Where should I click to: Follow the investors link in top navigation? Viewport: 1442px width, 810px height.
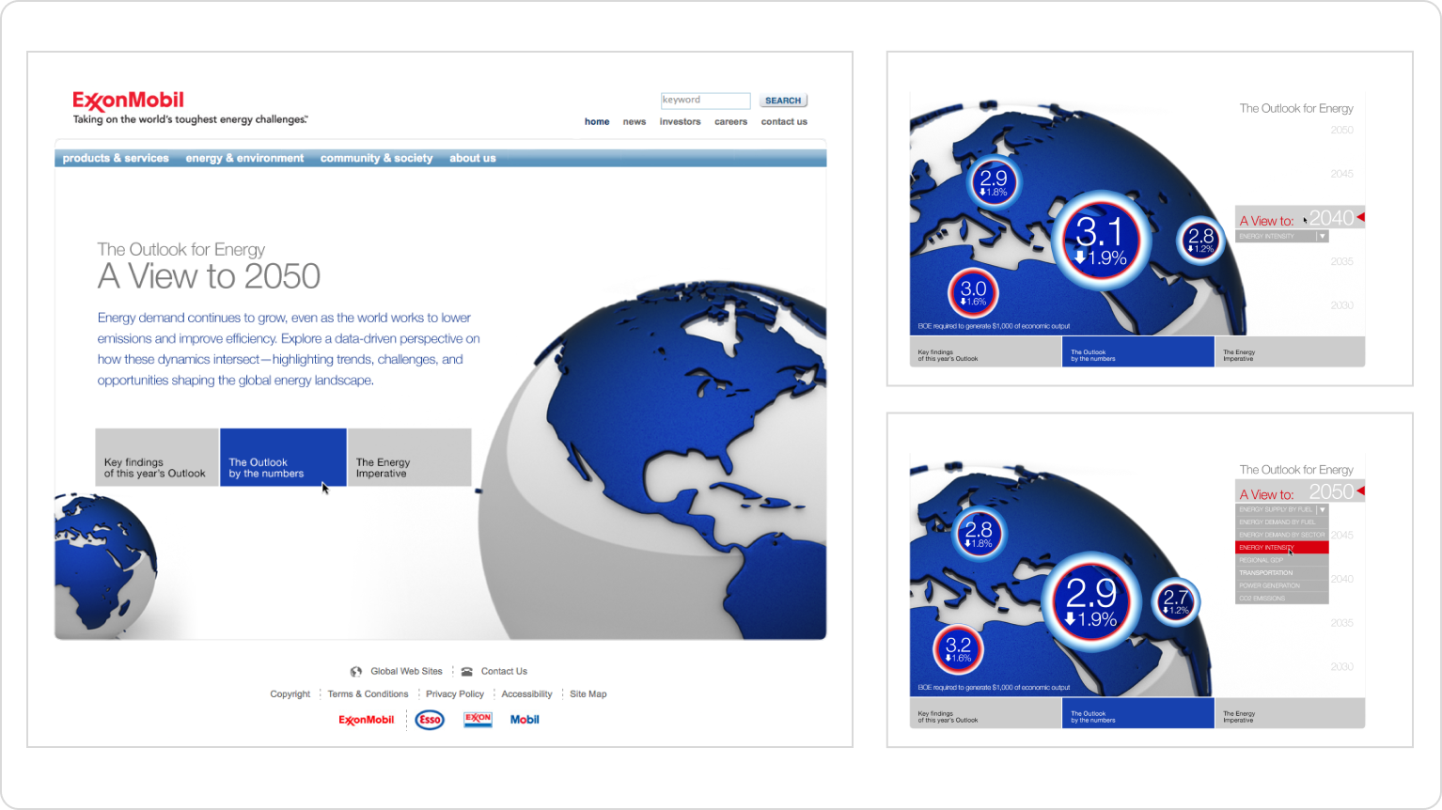pyautogui.click(x=680, y=122)
